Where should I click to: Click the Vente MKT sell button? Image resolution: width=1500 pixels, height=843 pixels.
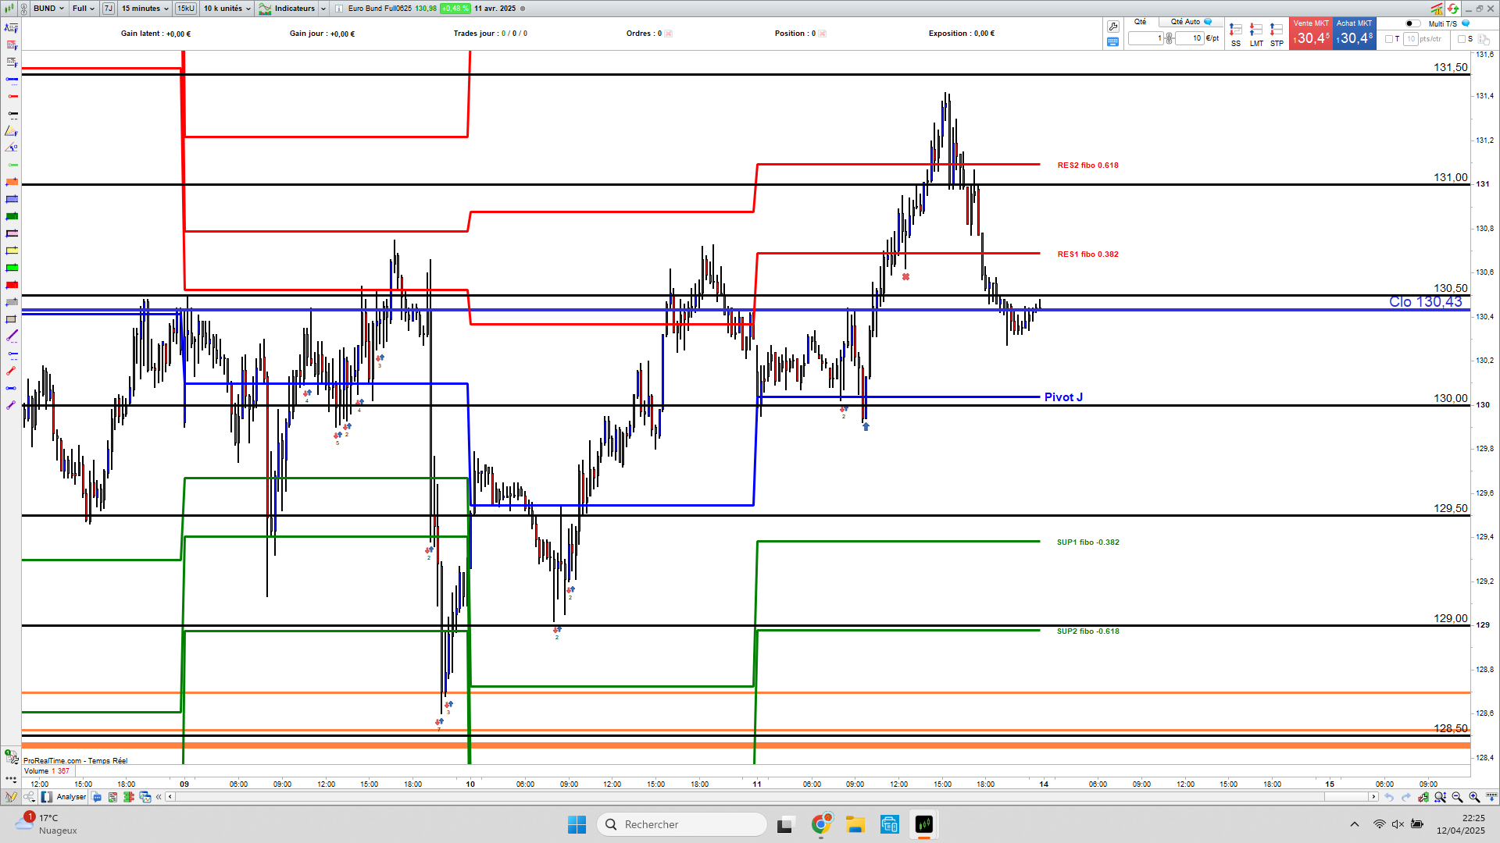1311,34
